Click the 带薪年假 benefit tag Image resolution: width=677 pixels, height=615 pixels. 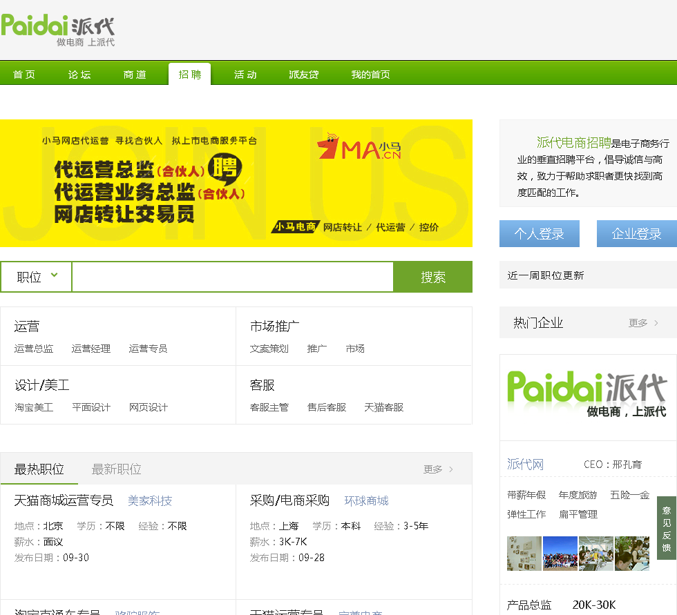(x=526, y=495)
